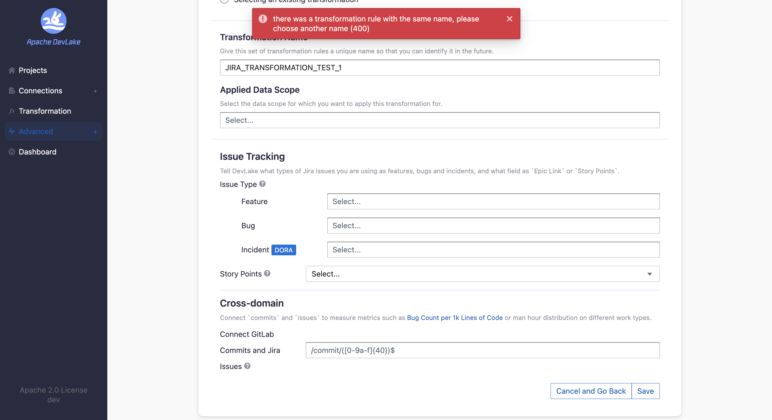The image size is (772, 420).
Task: Click the Save button
Action: pyautogui.click(x=645, y=391)
